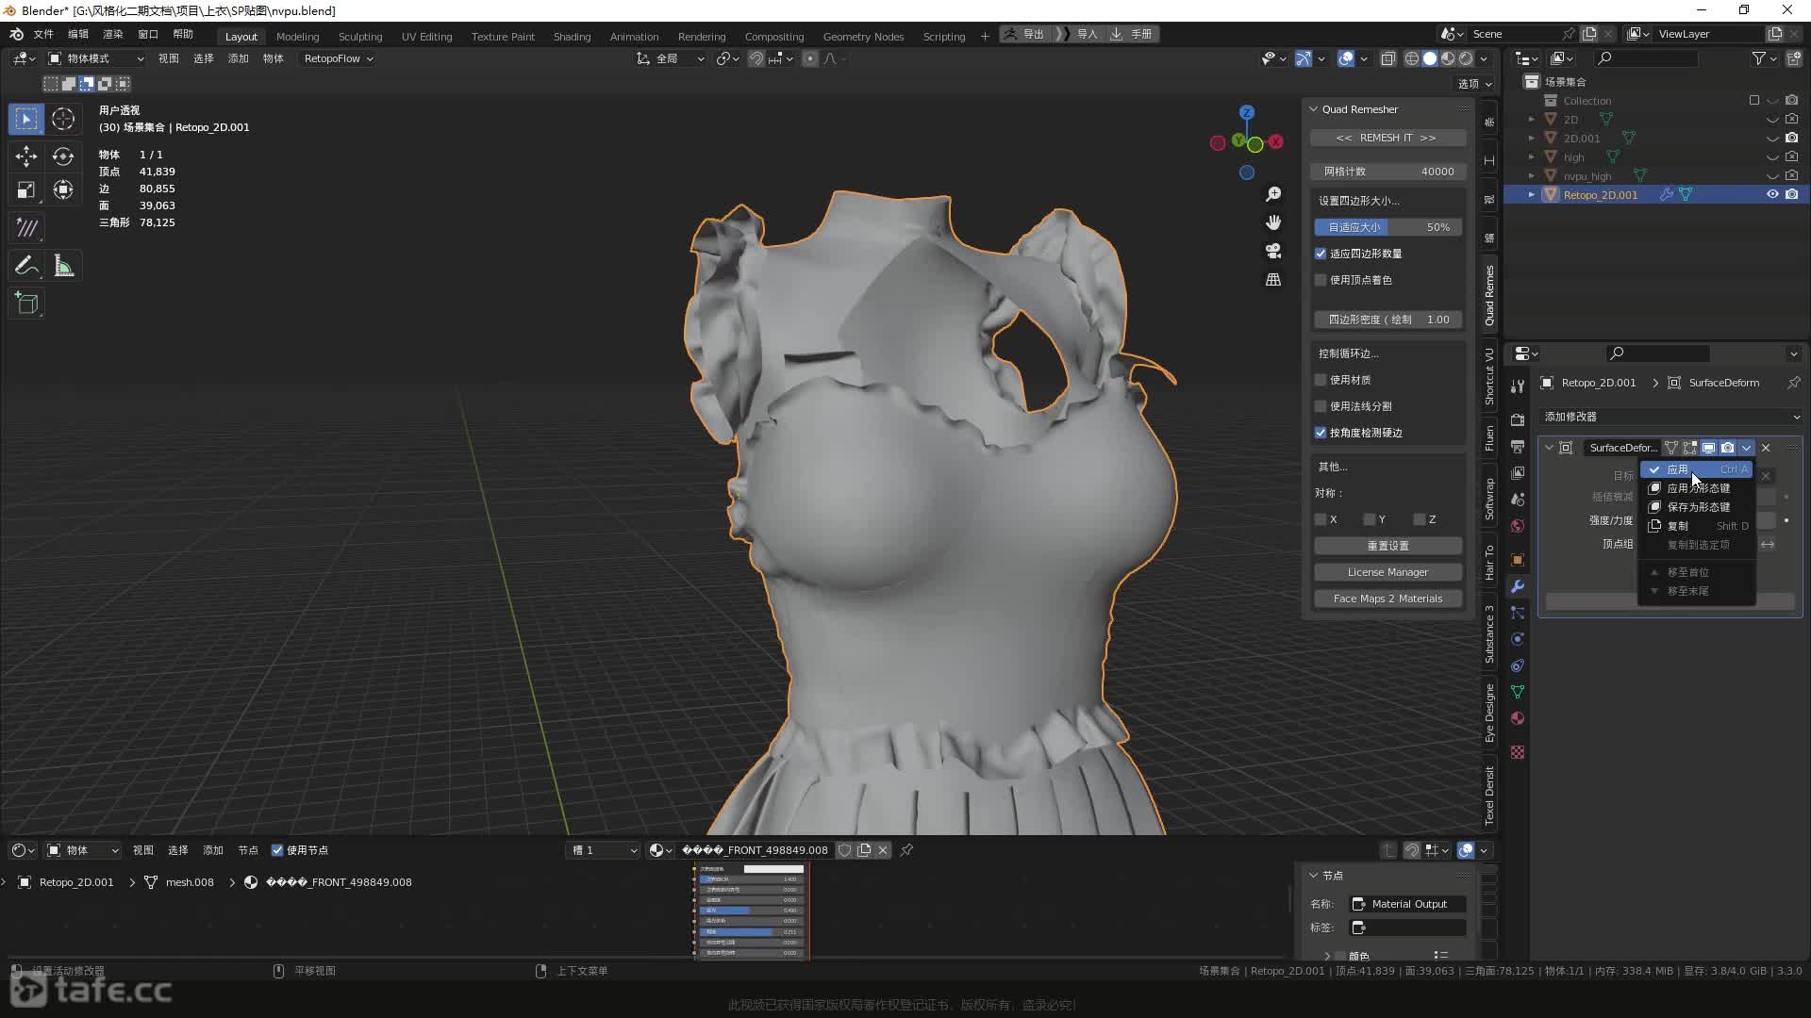Click the Z axis on navigation gizmo
Viewport: 1811px width, 1018px height.
point(1247,112)
